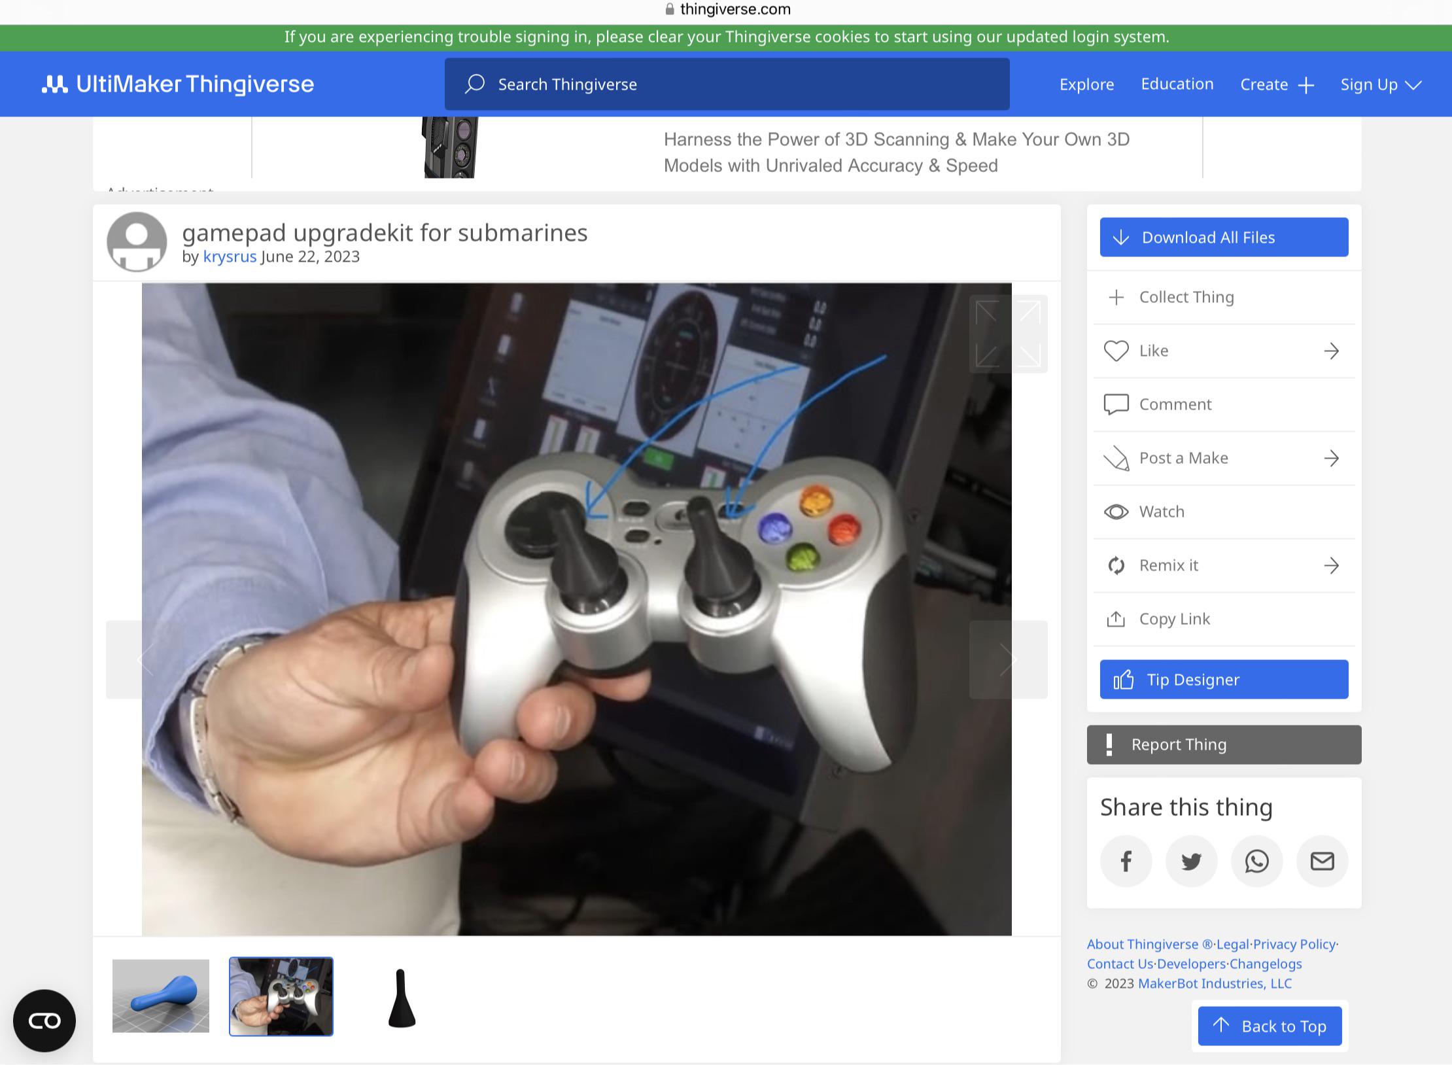Share via the WhatsApp icon
The width and height of the screenshot is (1452, 1065).
tap(1256, 861)
